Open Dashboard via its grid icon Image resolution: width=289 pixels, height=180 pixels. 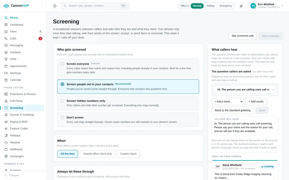[x=6, y=25]
